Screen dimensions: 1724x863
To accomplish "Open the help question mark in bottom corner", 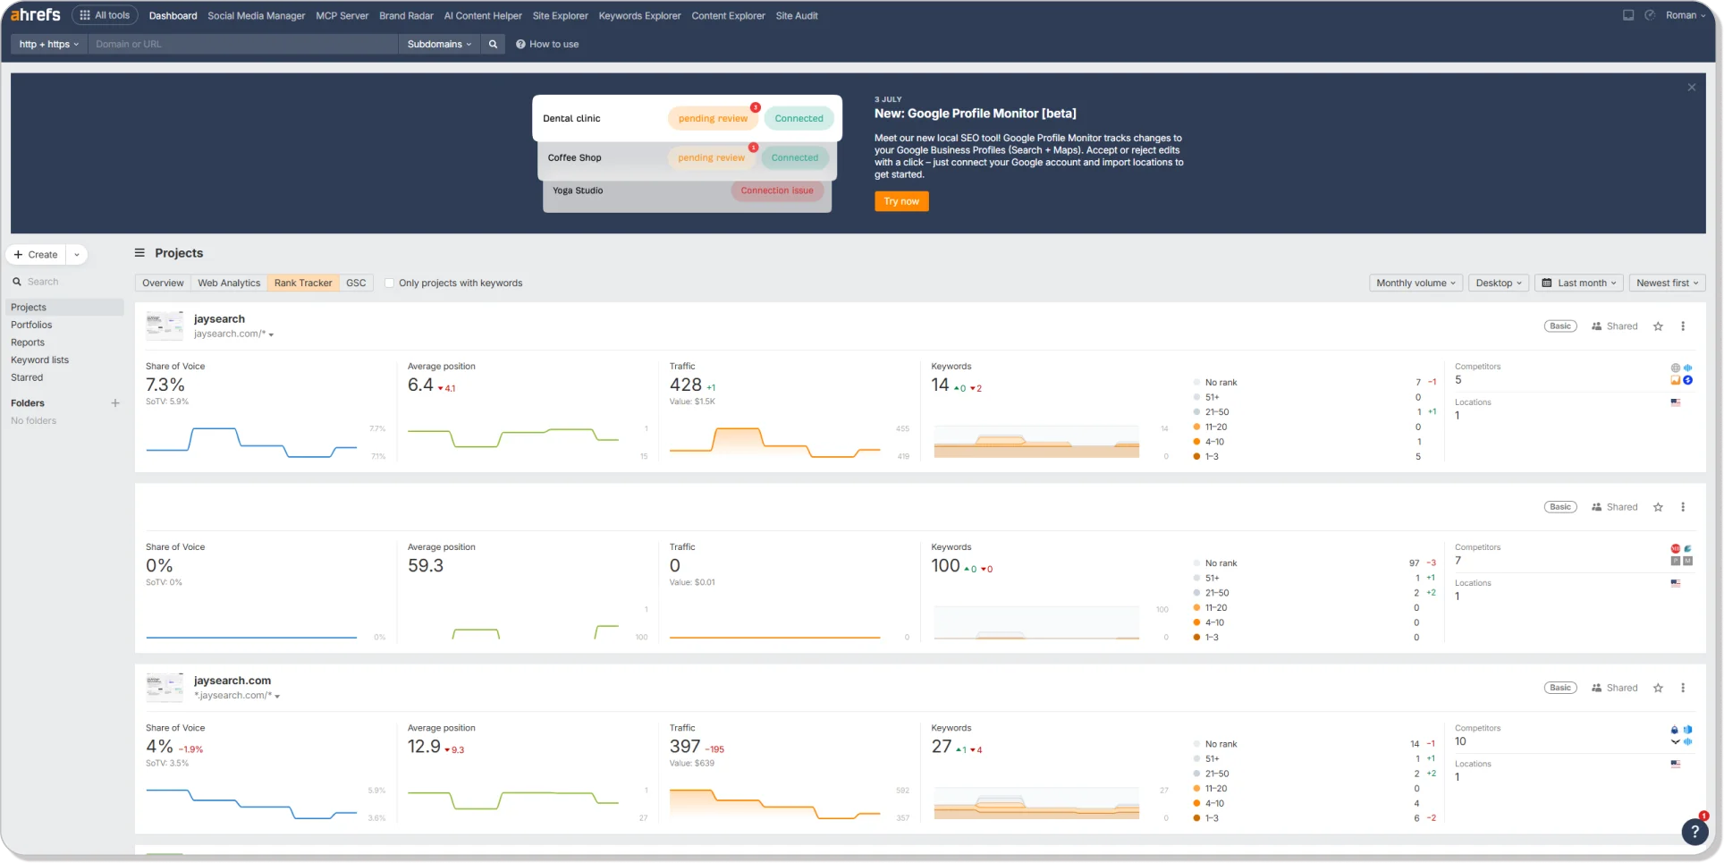I will coord(1694,832).
